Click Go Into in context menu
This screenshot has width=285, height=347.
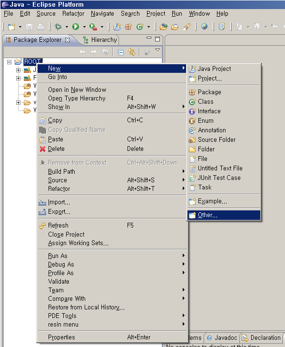pos(112,77)
